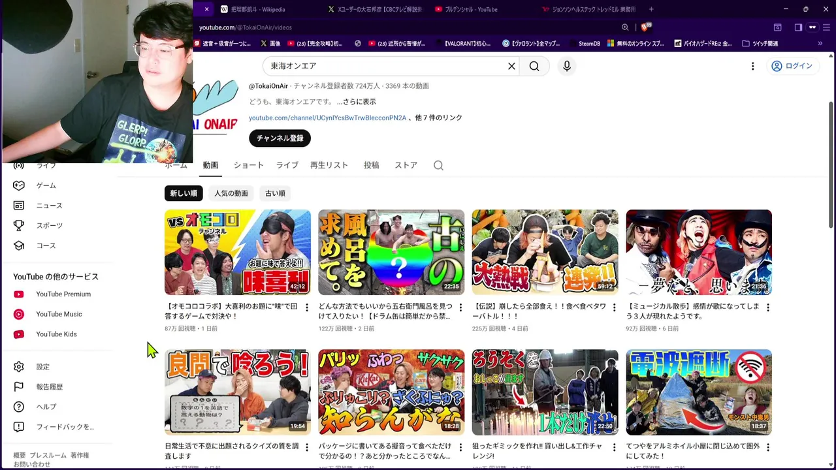This screenshot has height=470, width=836.
Task: Open video title 【オモコロコラボ】大喜利のお題に
Action: (231, 311)
